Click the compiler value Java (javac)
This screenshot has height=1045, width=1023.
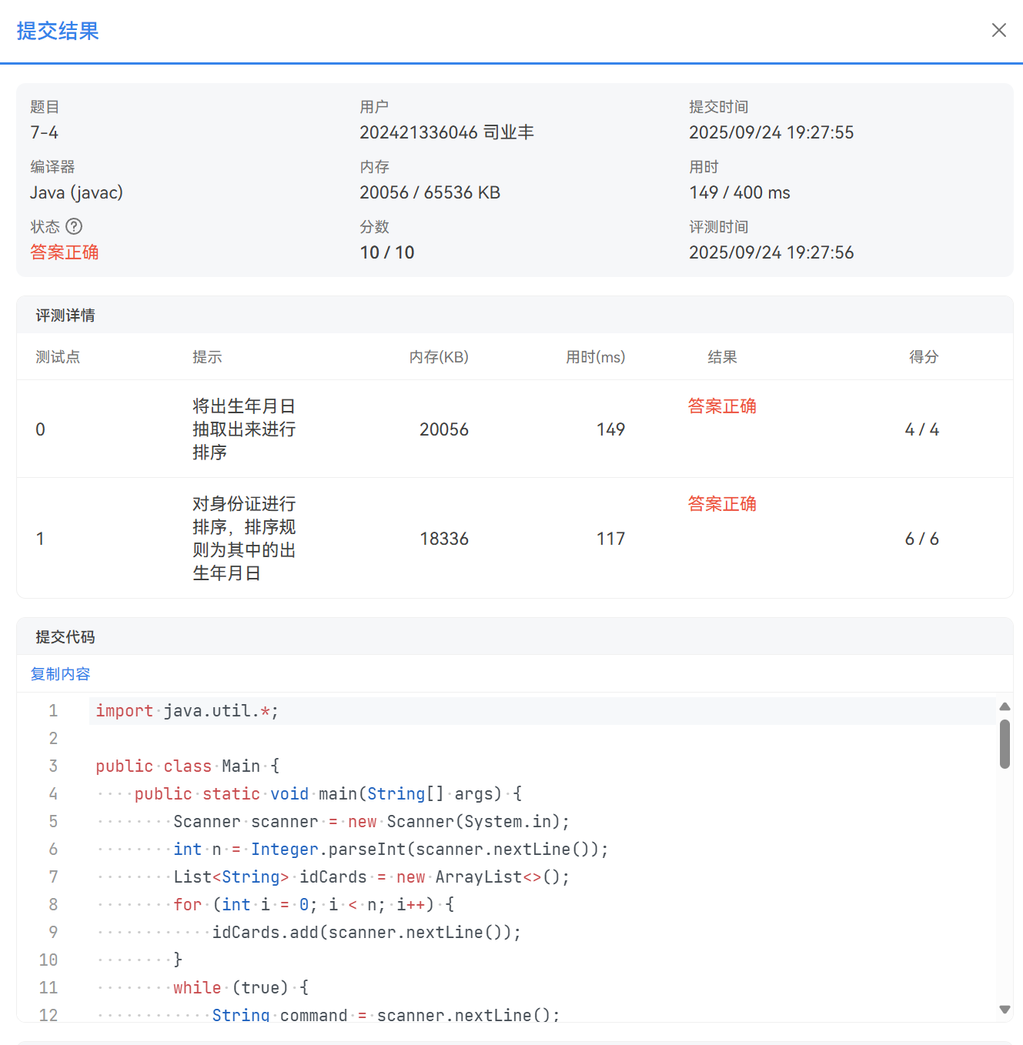[76, 192]
